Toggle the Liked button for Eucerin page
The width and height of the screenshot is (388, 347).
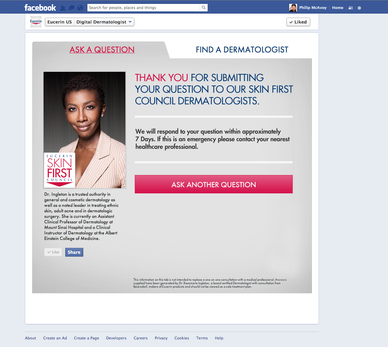pyautogui.click(x=298, y=22)
